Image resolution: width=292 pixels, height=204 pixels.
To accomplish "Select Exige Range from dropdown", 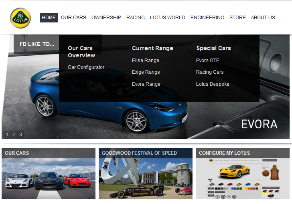I will pyautogui.click(x=146, y=72).
